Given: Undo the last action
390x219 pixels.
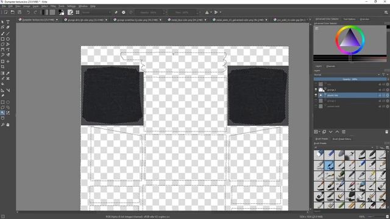Looking at the screenshot, I should click(x=29, y=12).
